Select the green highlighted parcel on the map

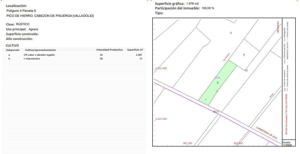coord(218,83)
